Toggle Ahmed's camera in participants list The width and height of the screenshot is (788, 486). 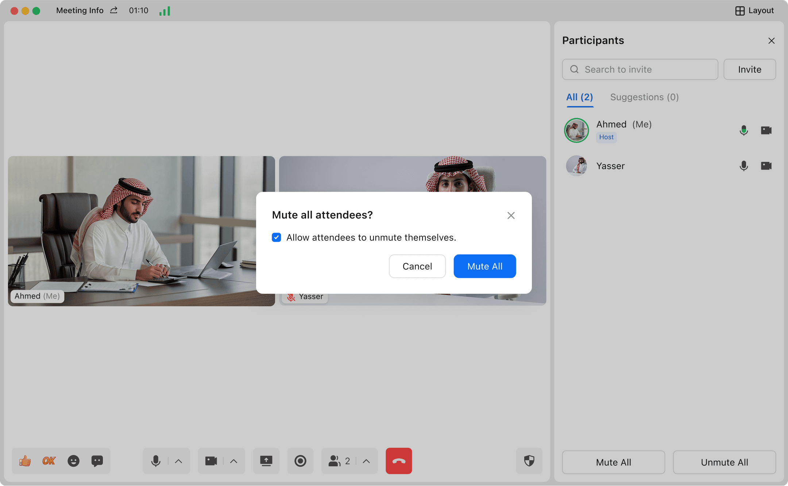[x=766, y=130]
